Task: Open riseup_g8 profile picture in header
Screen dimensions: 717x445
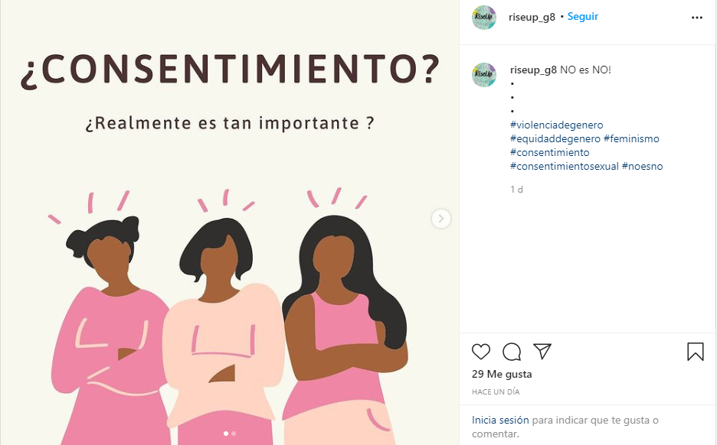Action: pyautogui.click(x=484, y=18)
